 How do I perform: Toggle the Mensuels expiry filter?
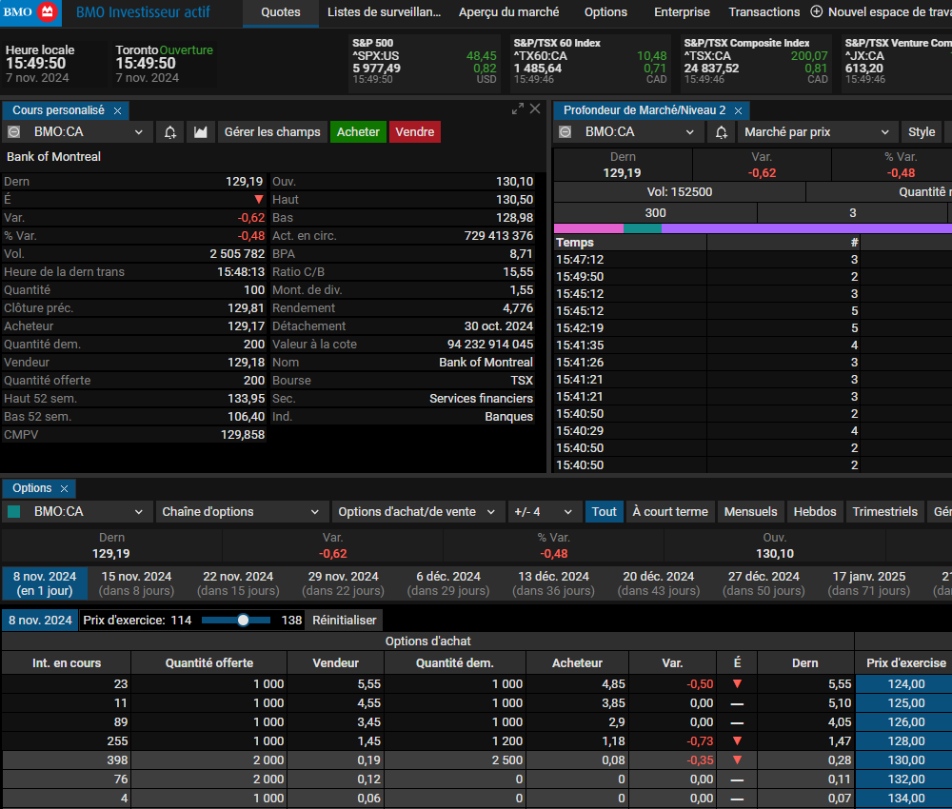tap(750, 512)
